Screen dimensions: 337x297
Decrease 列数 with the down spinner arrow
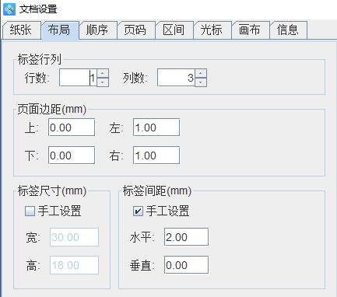point(201,82)
